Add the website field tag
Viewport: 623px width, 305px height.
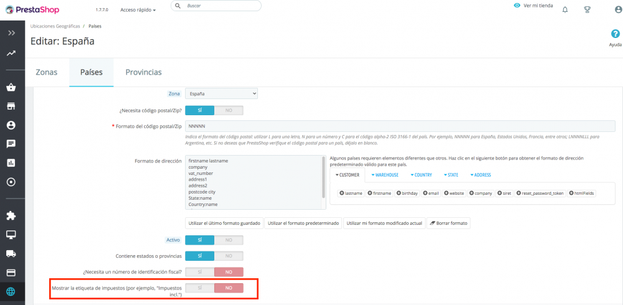coord(454,194)
